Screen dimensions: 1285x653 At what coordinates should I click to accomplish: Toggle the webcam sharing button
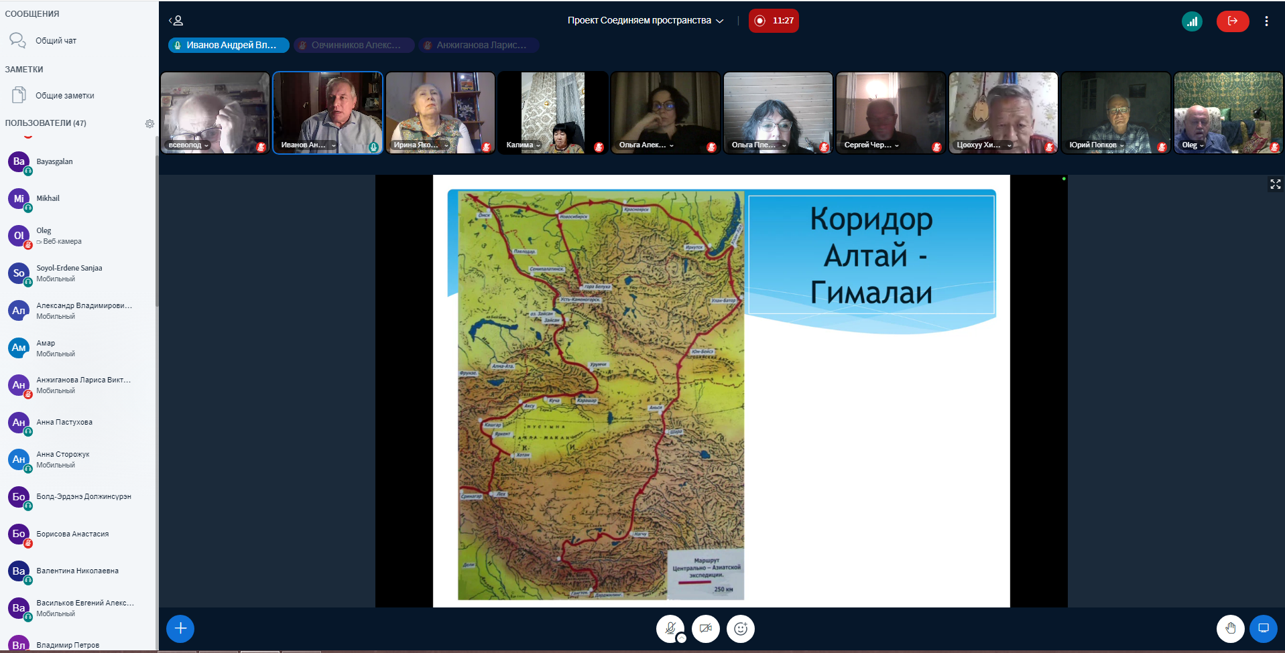705,629
